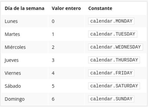Click the calendar.MONDAY constant code
The width and height of the screenshot is (148, 107).
pyautogui.click(x=111, y=21)
